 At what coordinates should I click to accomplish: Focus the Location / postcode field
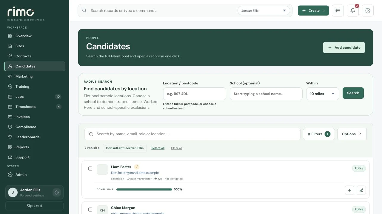[x=195, y=94]
